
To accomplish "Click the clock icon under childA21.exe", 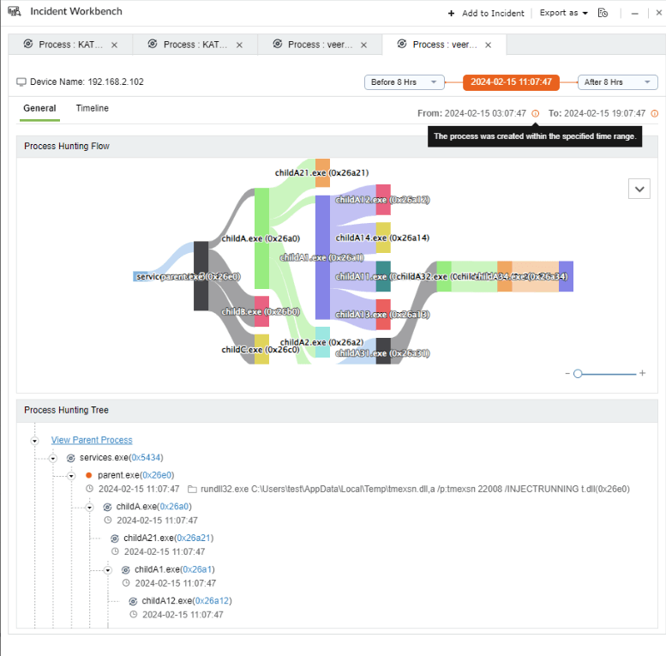I will coord(115,551).
